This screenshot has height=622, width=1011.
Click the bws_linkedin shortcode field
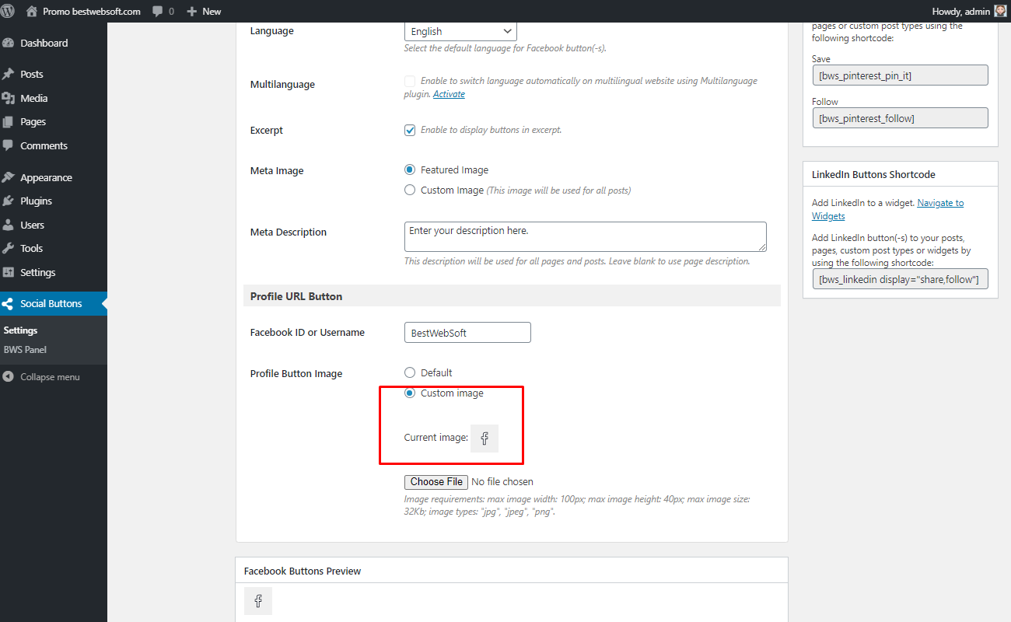(900, 279)
